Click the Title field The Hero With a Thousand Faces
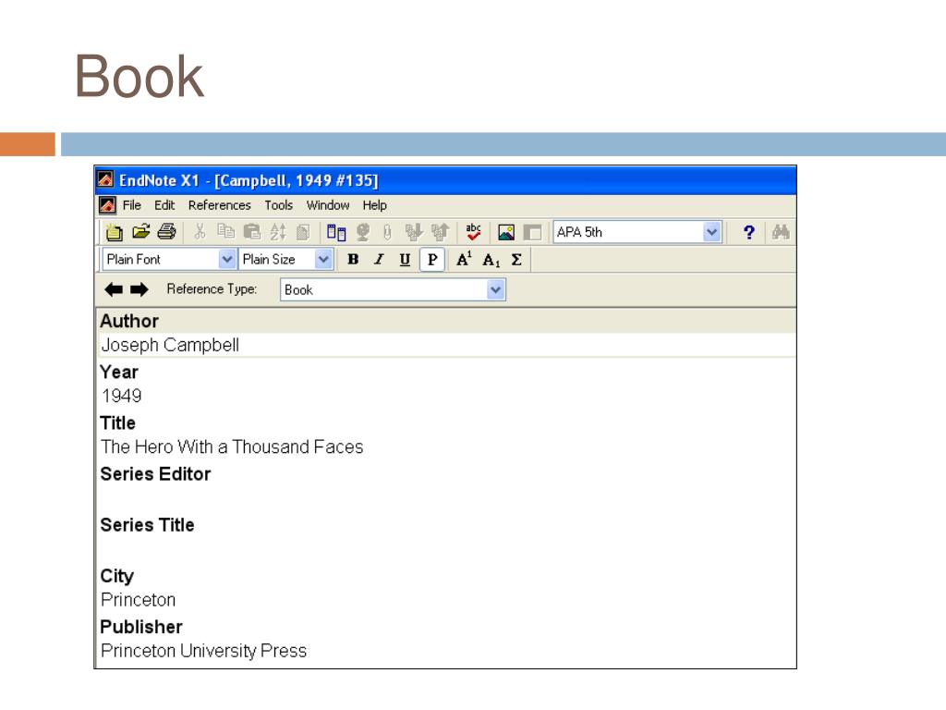 point(447,447)
